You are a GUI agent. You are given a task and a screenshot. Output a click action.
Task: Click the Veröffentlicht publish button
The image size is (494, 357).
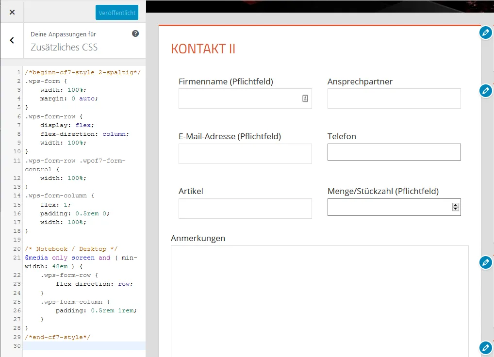[x=117, y=13]
